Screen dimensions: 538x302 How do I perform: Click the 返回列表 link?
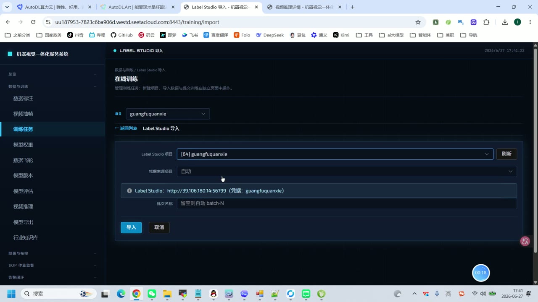pos(126,128)
